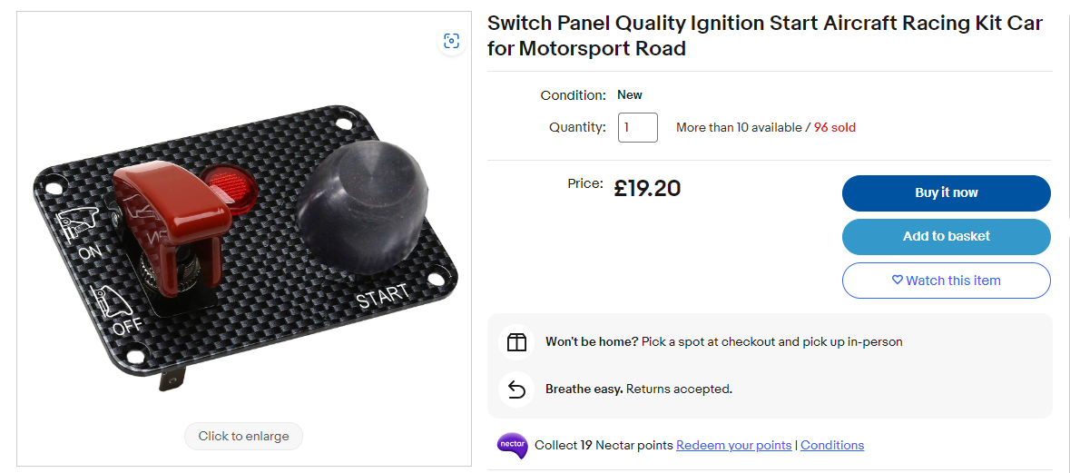1070x473 pixels.
Task: Click the £19.20 price text
Action: click(647, 188)
